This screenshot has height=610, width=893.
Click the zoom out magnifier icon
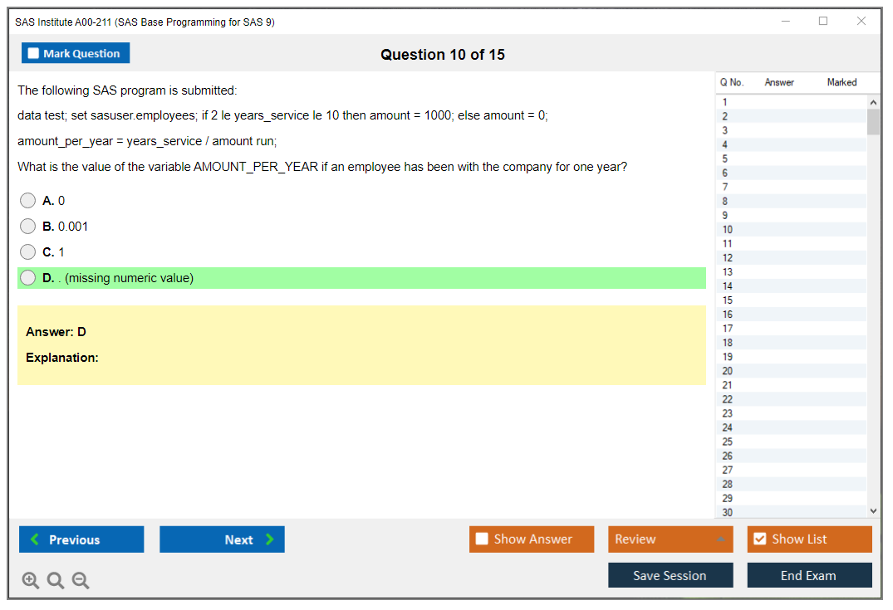click(81, 581)
